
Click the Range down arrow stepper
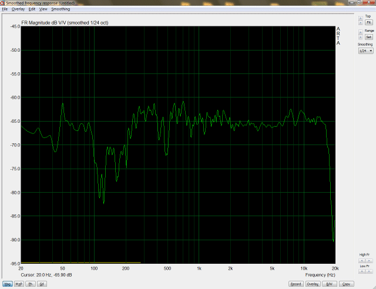point(360,37)
